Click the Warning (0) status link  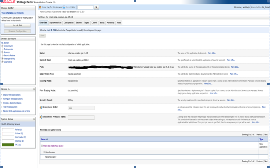[x=19, y=141]
